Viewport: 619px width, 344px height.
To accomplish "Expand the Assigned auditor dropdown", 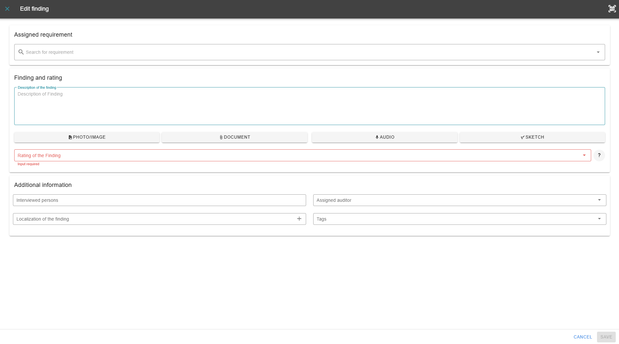I will click(x=599, y=200).
